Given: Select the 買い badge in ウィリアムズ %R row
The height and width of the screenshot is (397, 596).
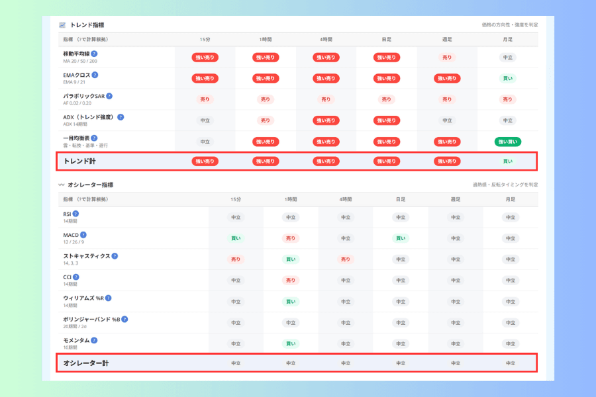Looking at the screenshot, I should pyautogui.click(x=291, y=302).
